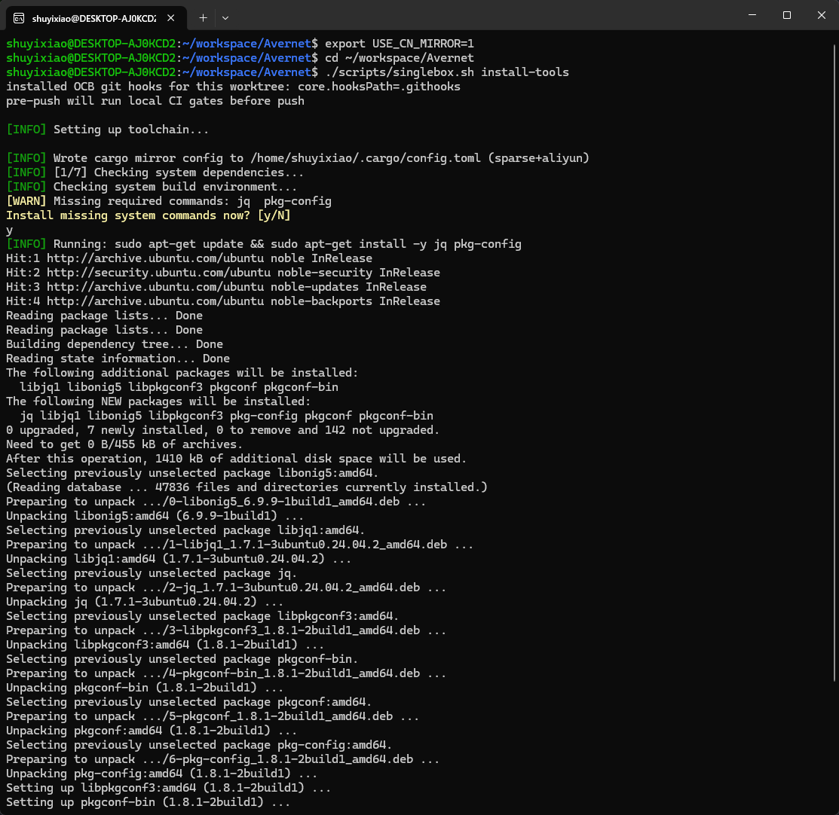Image resolution: width=839 pixels, height=815 pixels.
Task: Click '[1/7] Checking system dependencies...' line
Action: click(155, 172)
